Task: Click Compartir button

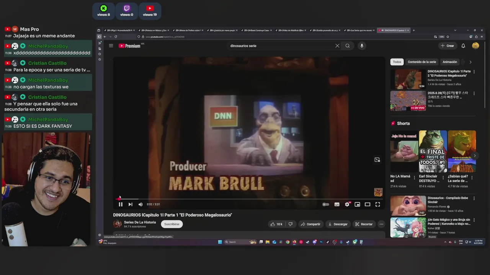Action: point(310,224)
